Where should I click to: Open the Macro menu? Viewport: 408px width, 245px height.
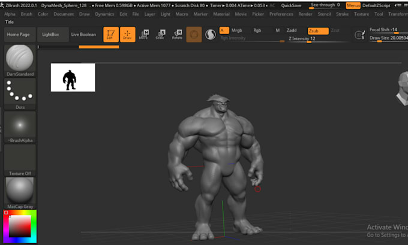tap(182, 14)
